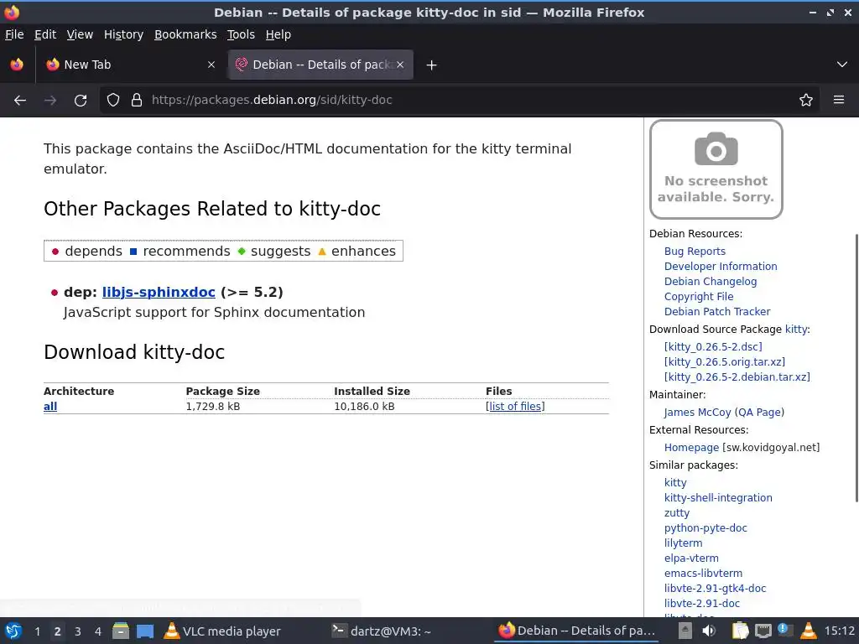The image size is (859, 644).
Task: Click the show desktop taskbar icon
Action: (145, 631)
